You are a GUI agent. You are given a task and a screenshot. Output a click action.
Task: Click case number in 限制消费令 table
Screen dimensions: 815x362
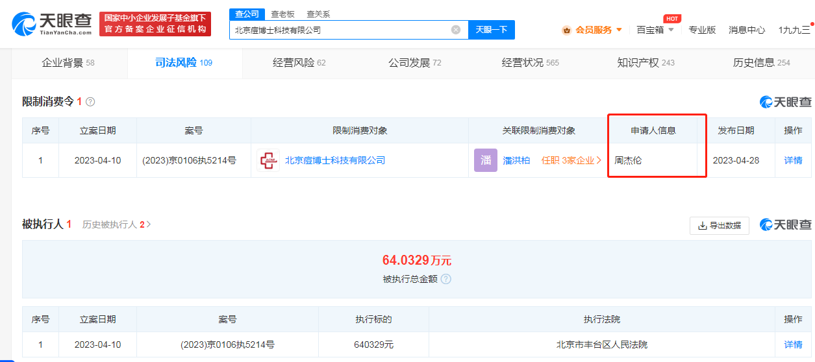189,160
